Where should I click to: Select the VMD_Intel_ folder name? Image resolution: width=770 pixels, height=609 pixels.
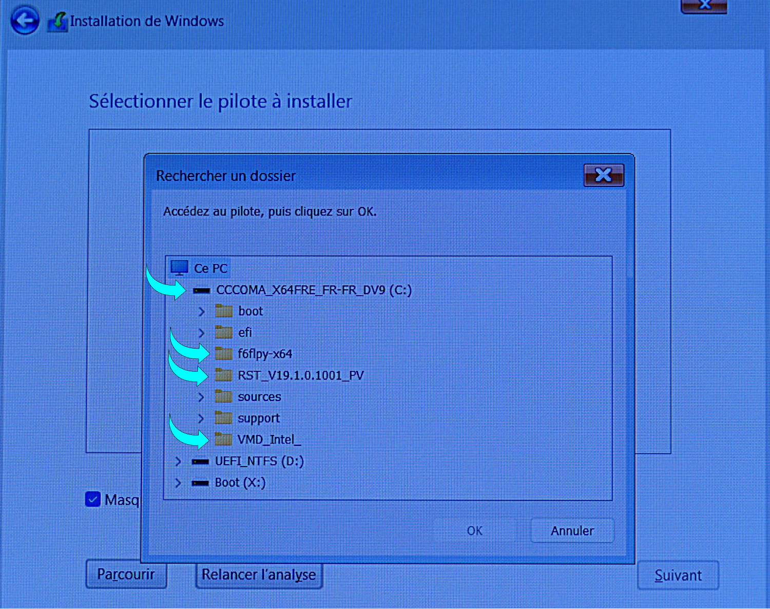click(269, 440)
